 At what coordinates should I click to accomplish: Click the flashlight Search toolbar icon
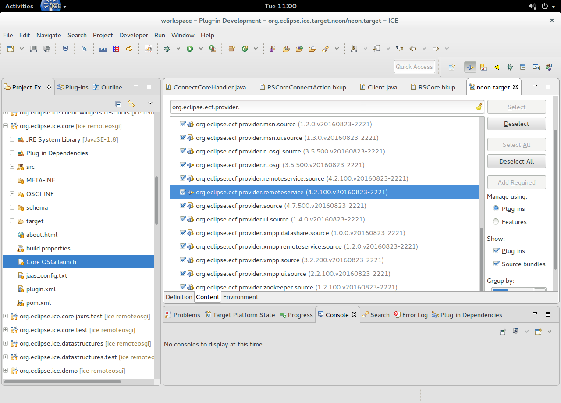click(326, 49)
